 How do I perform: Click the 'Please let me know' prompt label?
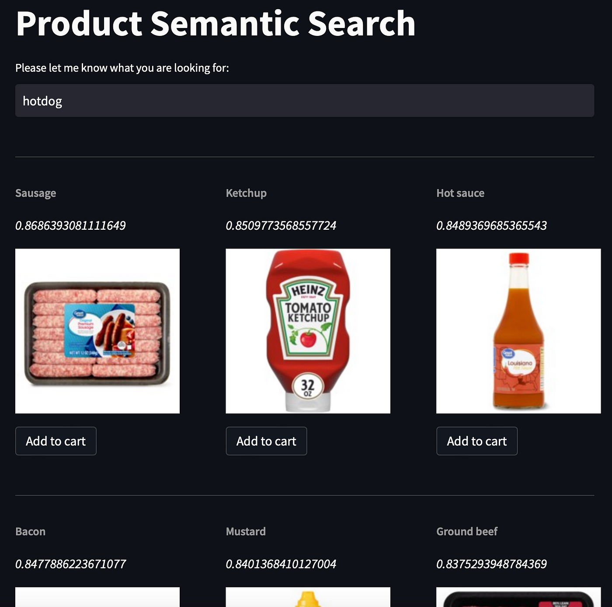(122, 68)
